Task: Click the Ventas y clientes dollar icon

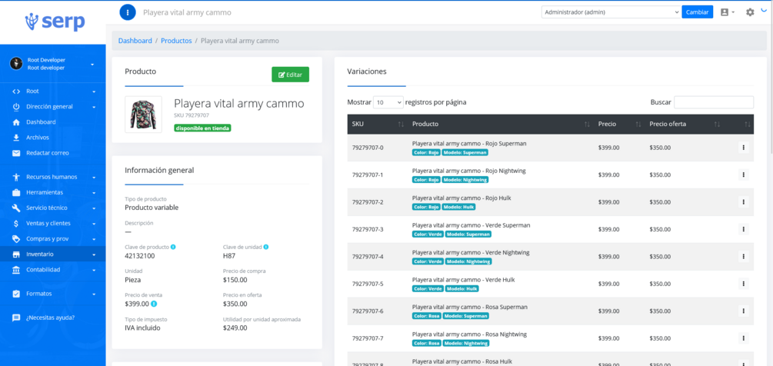Action: tap(16, 223)
